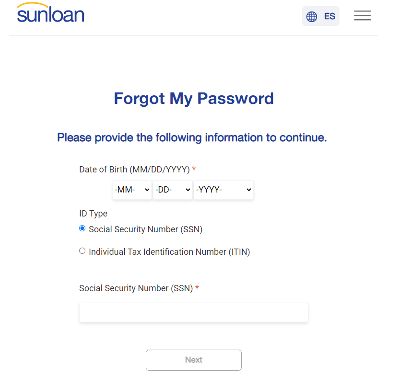The height and width of the screenshot is (375, 399).
Task: Open the hamburger navigation menu
Action: (362, 15)
